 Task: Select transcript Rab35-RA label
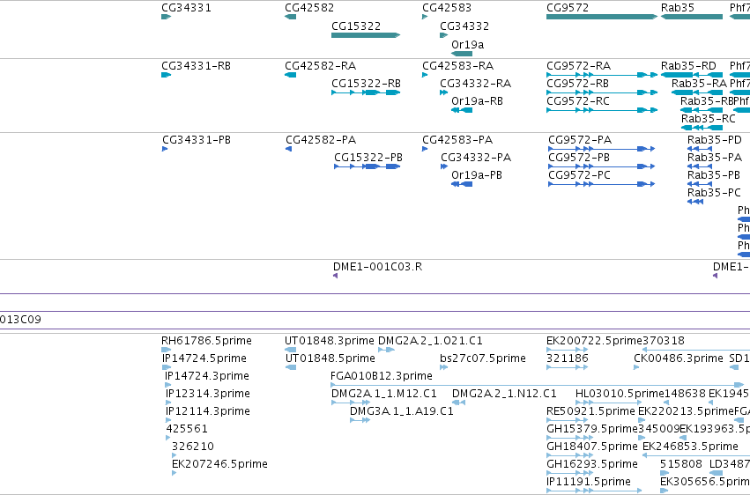(x=699, y=84)
